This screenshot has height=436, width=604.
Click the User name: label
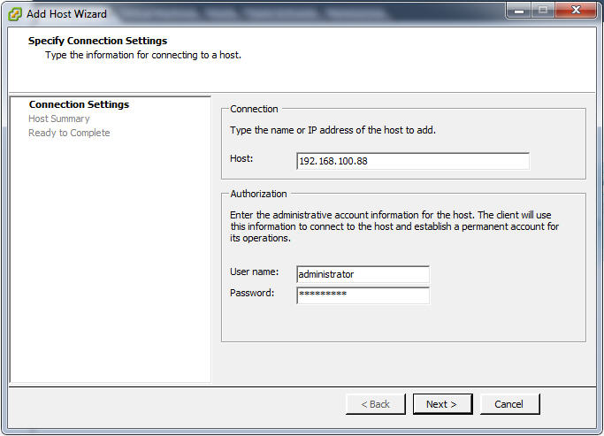click(254, 272)
